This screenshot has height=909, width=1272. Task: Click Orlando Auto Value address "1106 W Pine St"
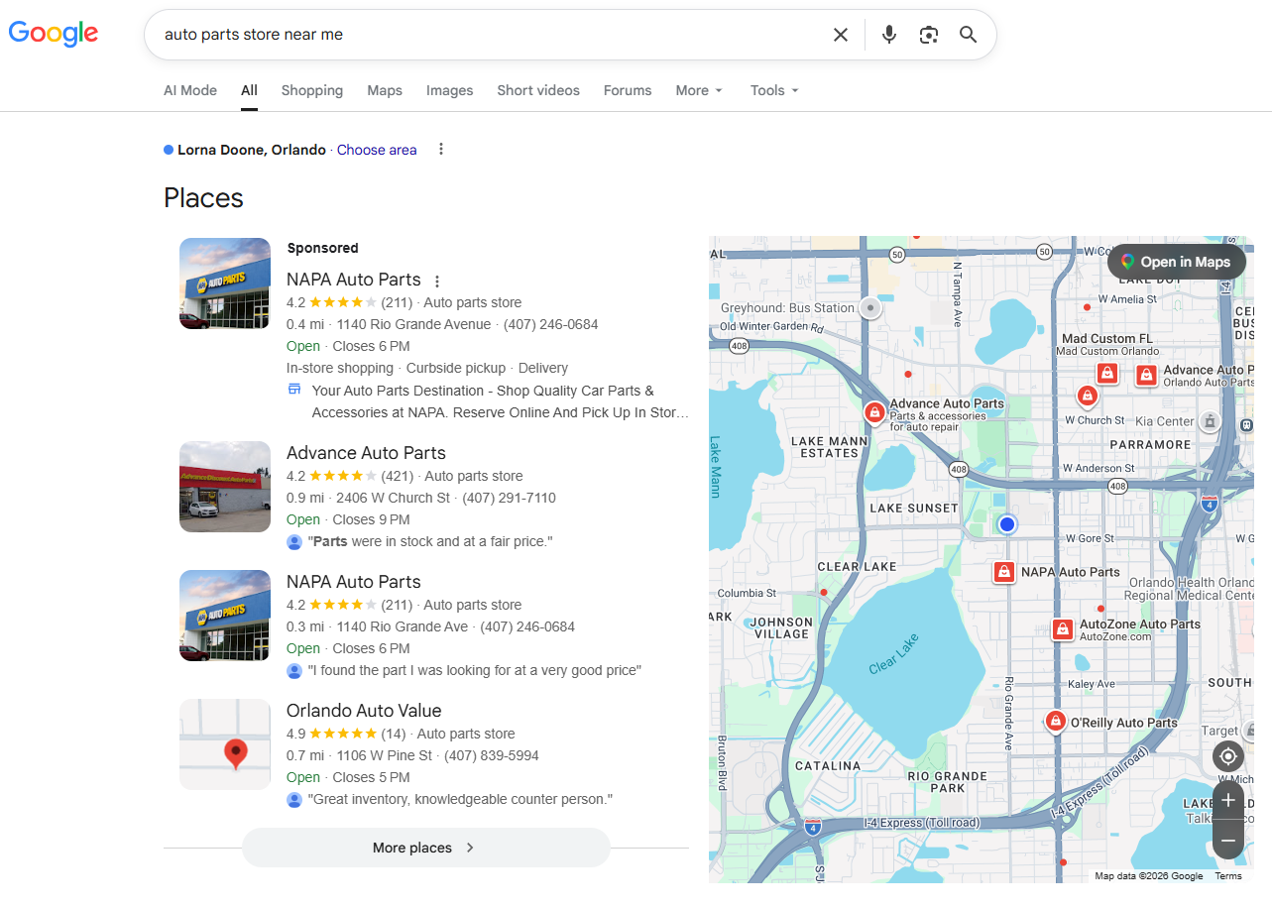385,755
